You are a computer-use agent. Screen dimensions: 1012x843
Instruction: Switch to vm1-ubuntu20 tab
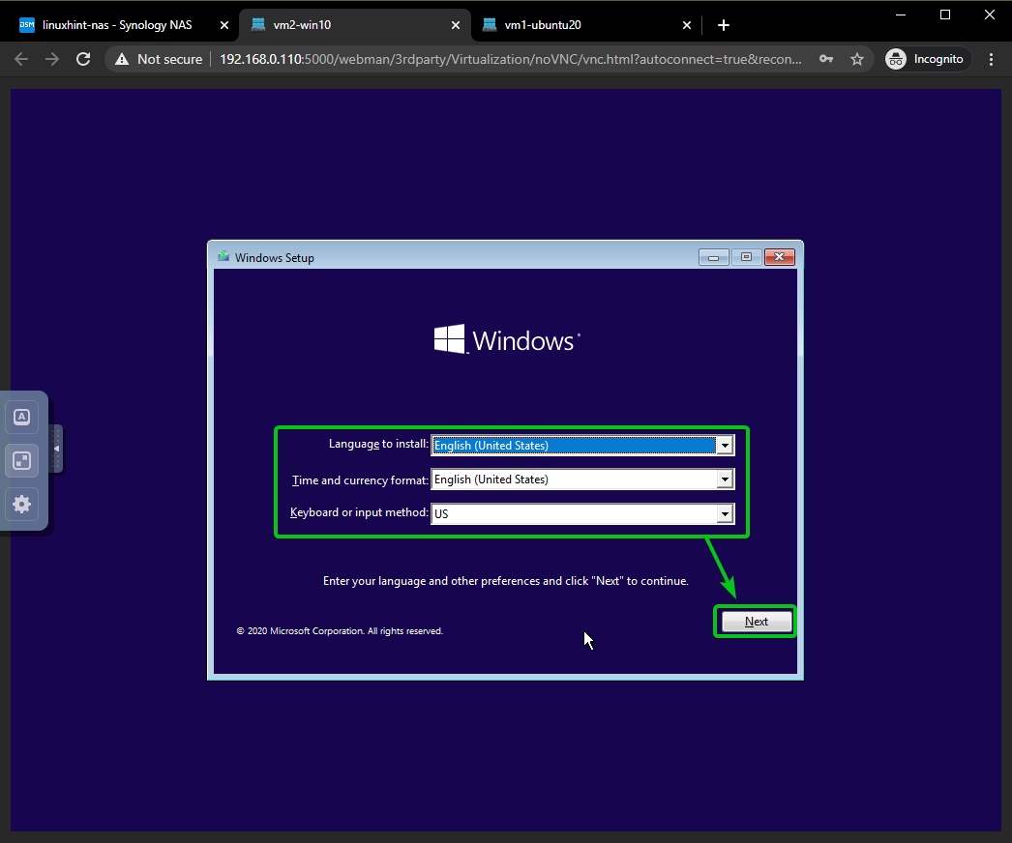point(580,25)
